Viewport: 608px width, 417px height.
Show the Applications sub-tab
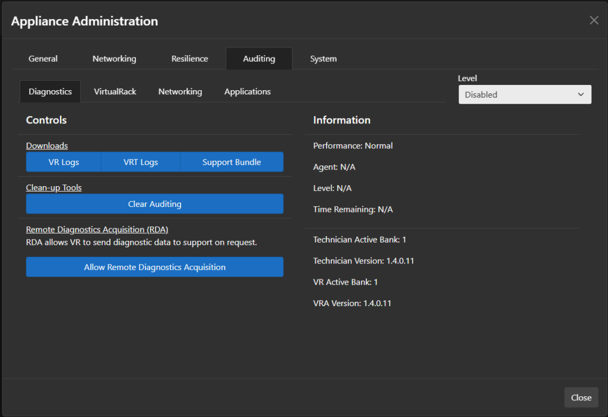pyautogui.click(x=247, y=91)
